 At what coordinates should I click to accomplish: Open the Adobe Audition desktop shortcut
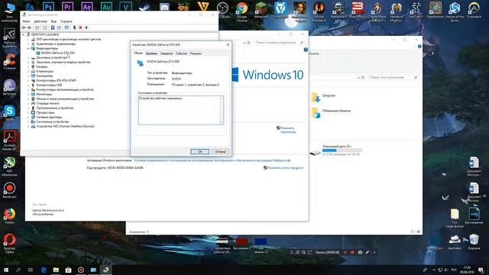pos(106,7)
